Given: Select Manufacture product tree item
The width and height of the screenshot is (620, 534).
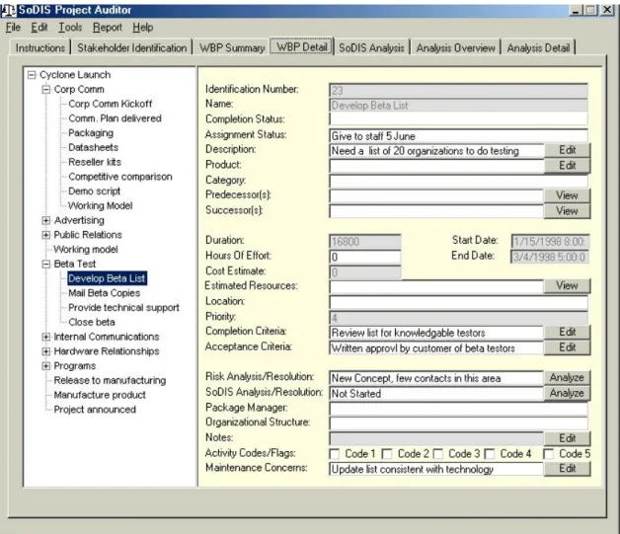Looking at the screenshot, I should click(x=100, y=395).
